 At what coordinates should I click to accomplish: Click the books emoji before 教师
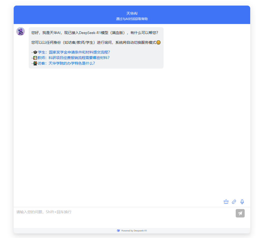pos(35,58)
